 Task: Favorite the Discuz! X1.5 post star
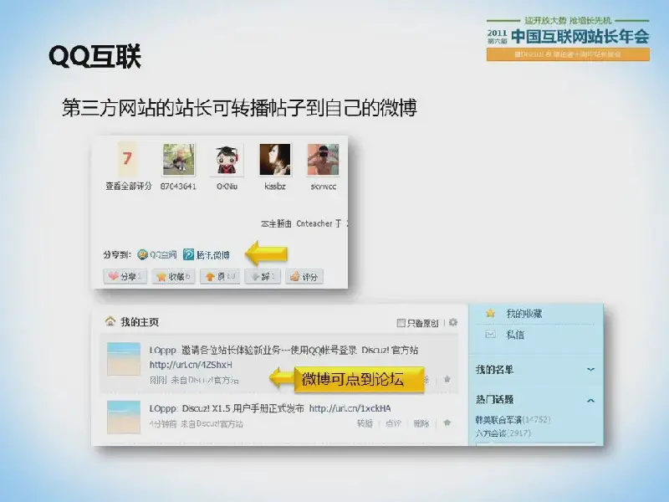(447, 423)
